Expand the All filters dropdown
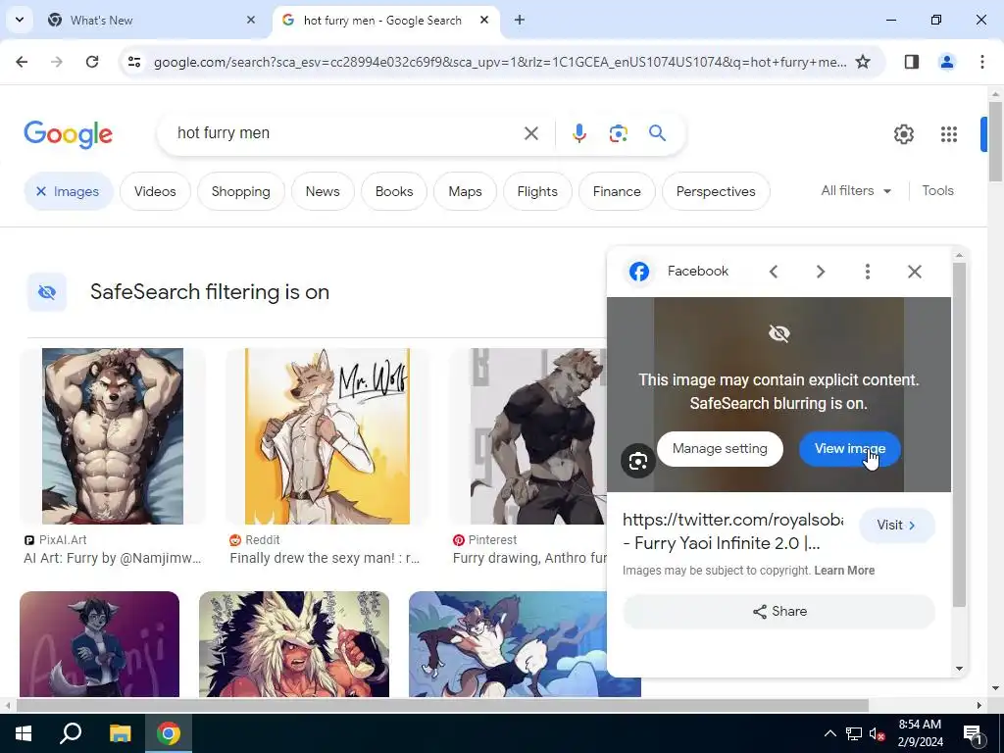Image resolution: width=1004 pixels, height=753 pixels. [x=856, y=191]
